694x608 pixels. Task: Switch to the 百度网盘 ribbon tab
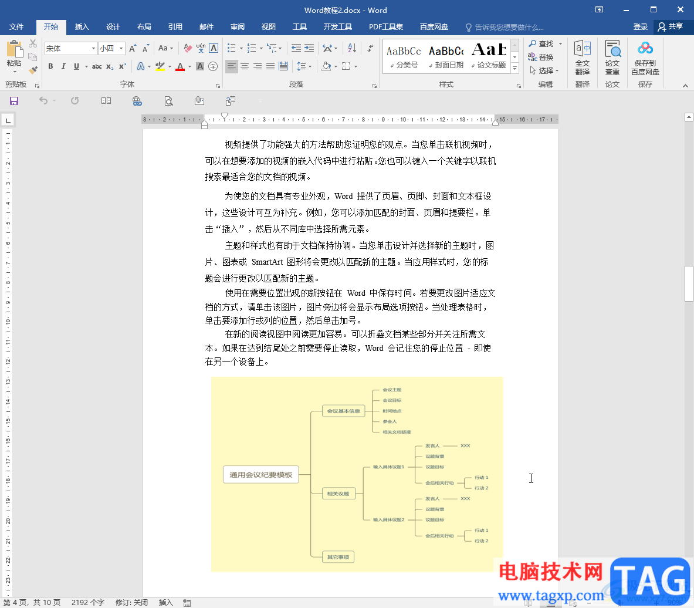pos(434,27)
